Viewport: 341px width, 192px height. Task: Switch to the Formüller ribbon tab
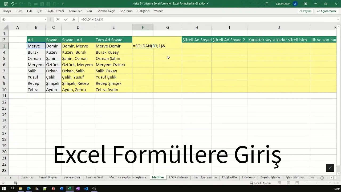[75, 11]
